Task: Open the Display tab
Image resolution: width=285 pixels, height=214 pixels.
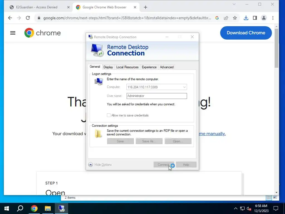Action: pyautogui.click(x=108, y=67)
